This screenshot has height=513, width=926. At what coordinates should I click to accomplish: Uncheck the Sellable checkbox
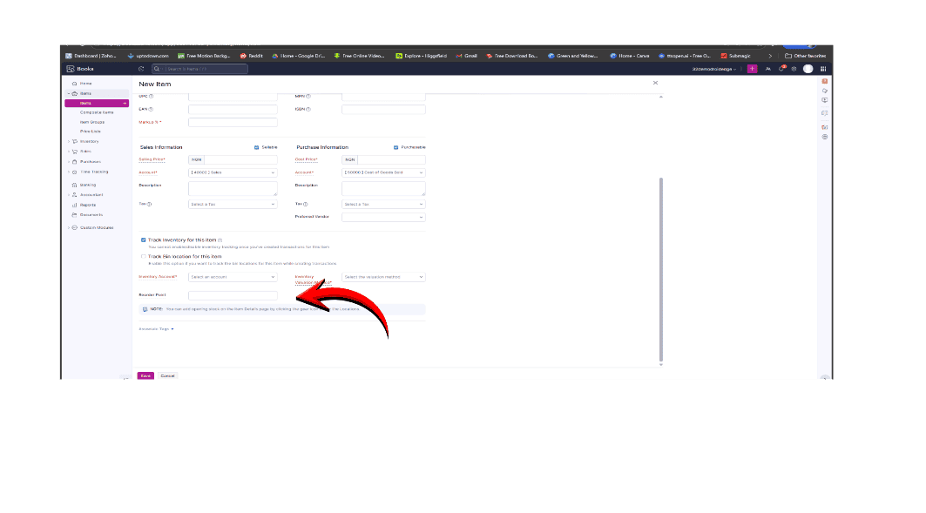(257, 147)
